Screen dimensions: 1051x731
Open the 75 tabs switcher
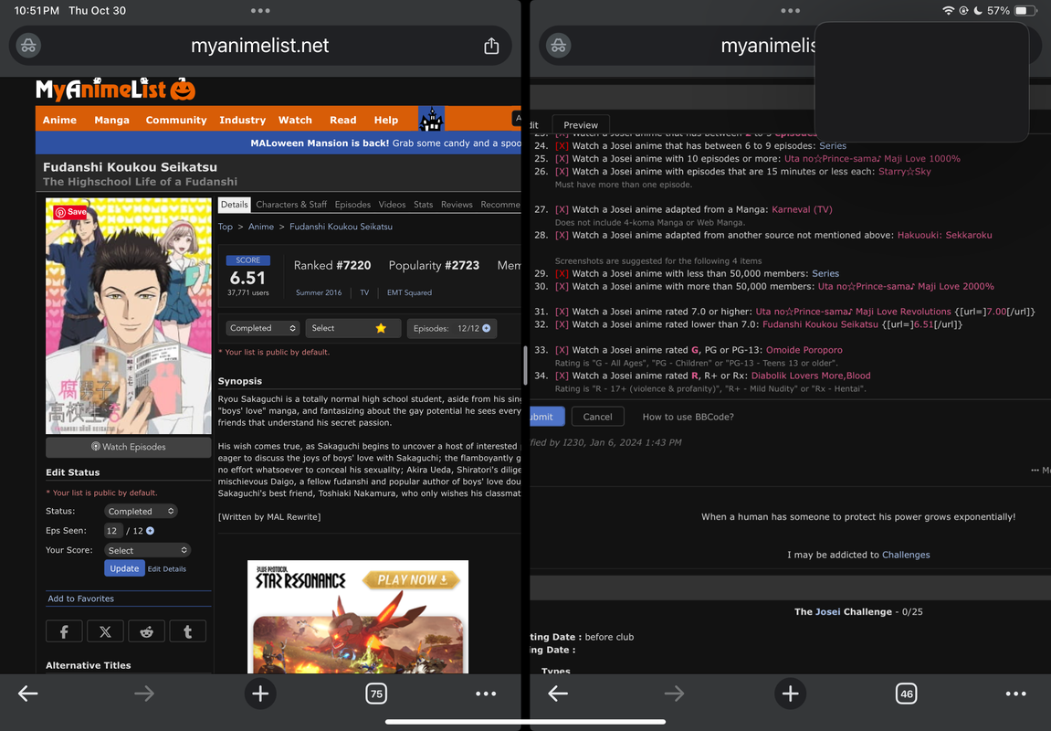(376, 694)
